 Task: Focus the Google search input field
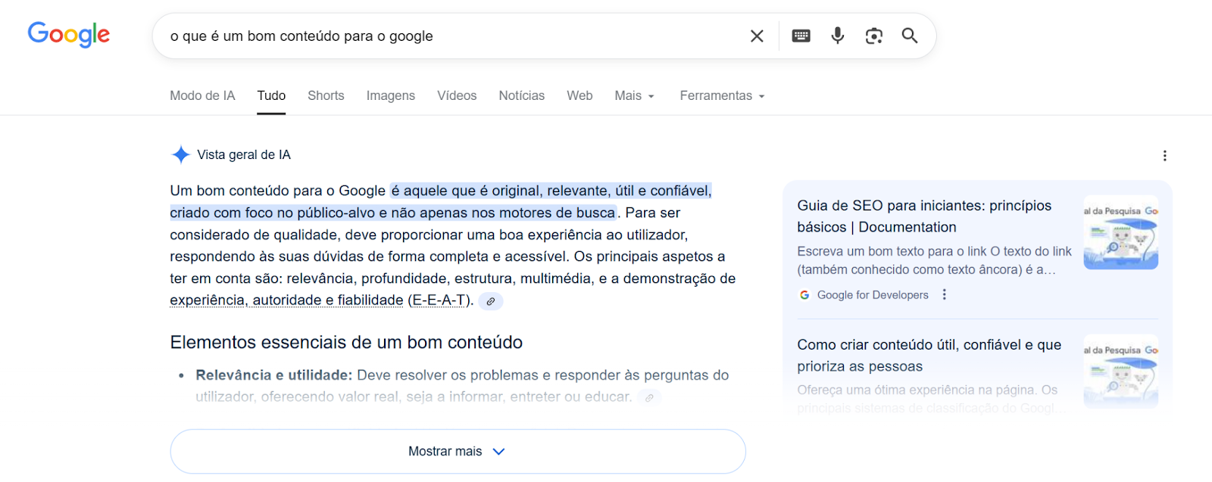[x=447, y=36]
